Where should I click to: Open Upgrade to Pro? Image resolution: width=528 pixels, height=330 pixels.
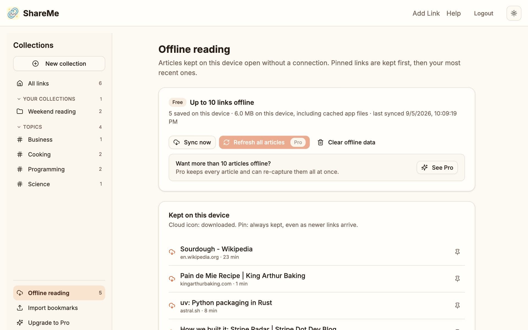pos(59,323)
